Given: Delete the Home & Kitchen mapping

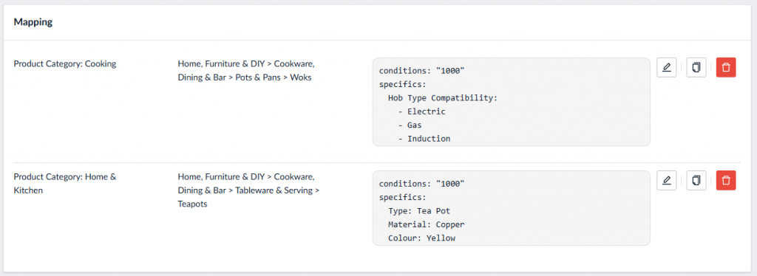Looking at the screenshot, I should point(726,180).
